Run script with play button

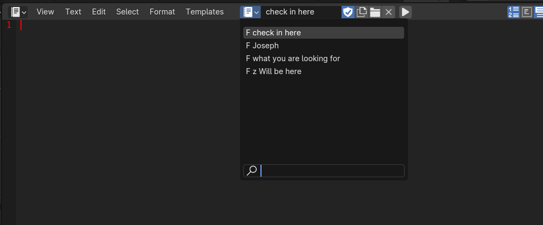[x=405, y=12]
